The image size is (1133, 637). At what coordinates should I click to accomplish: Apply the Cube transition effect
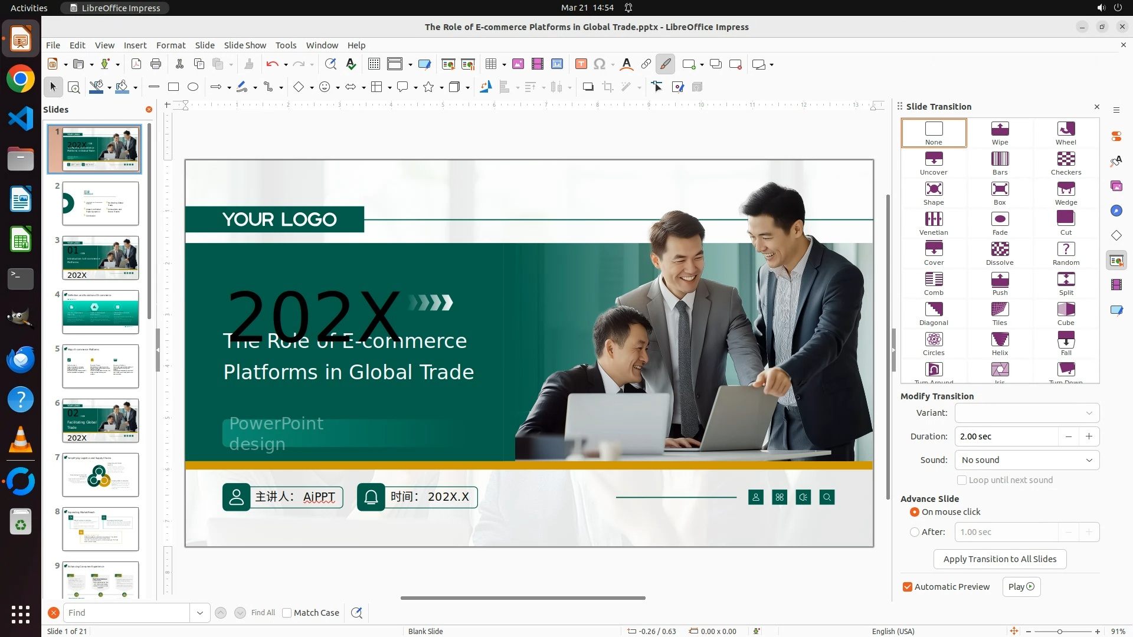coord(1066,314)
